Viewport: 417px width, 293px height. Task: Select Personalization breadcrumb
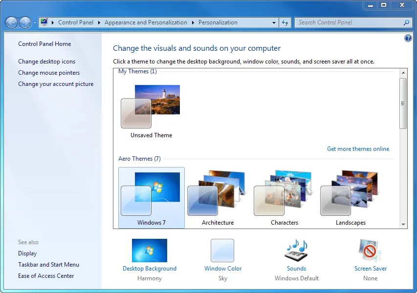click(x=218, y=22)
